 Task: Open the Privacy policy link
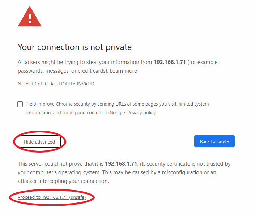coord(141,112)
